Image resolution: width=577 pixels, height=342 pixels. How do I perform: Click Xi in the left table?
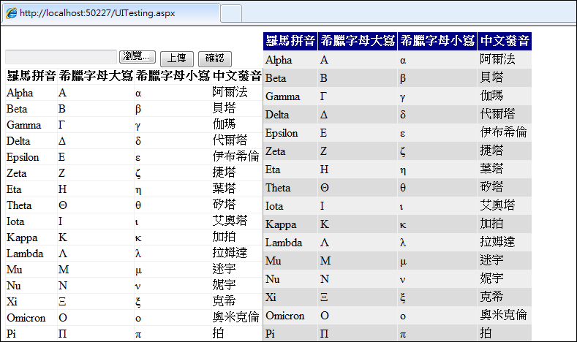[x=12, y=302]
